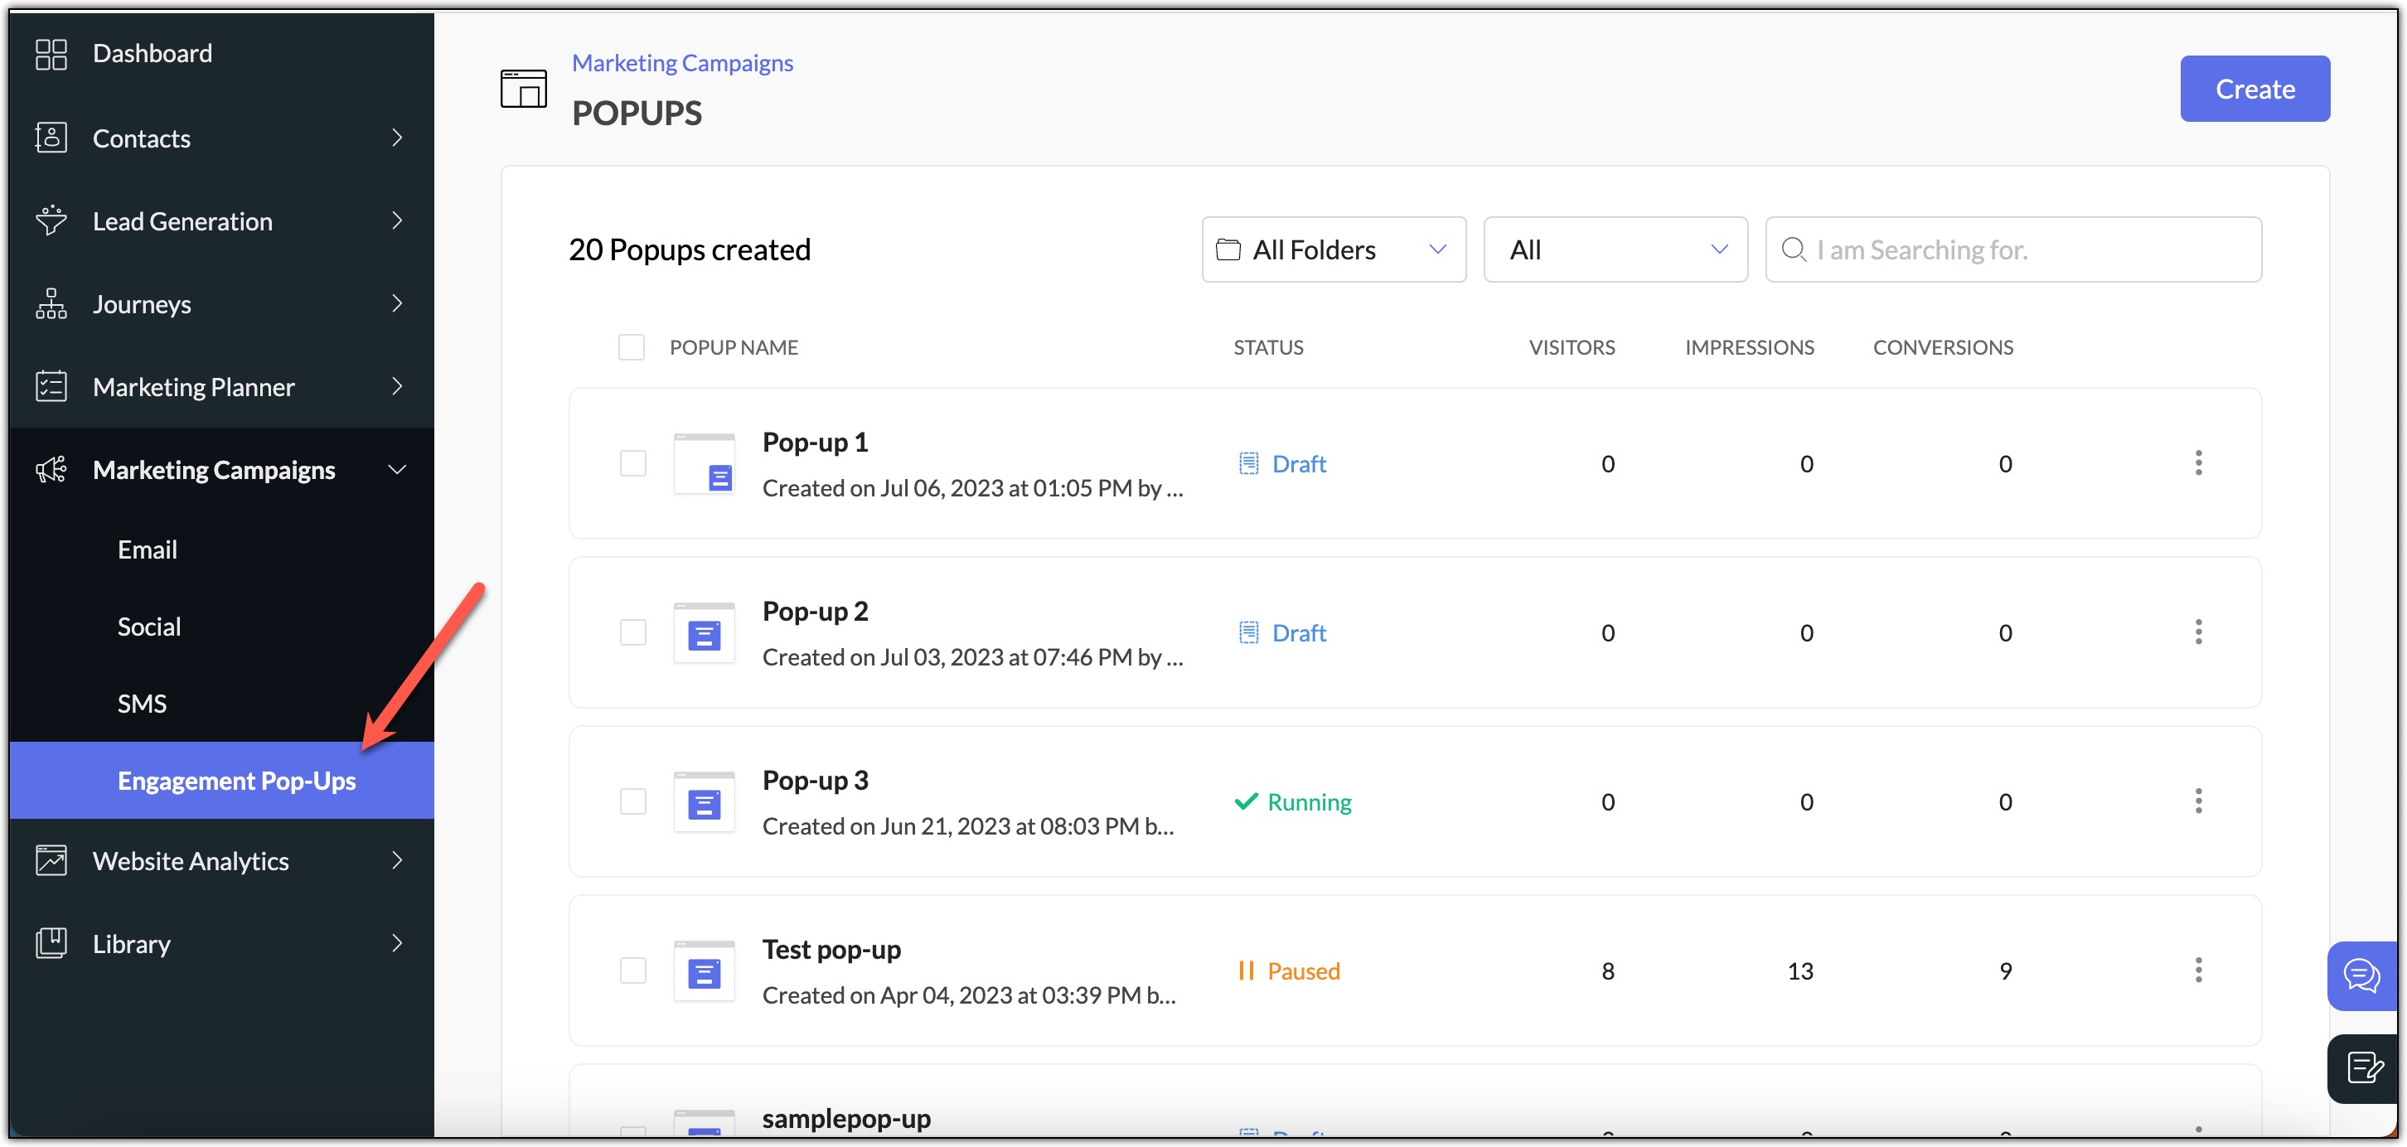Tick the select-all popups checkbox
This screenshot has height=1147, width=2407.
(x=632, y=347)
